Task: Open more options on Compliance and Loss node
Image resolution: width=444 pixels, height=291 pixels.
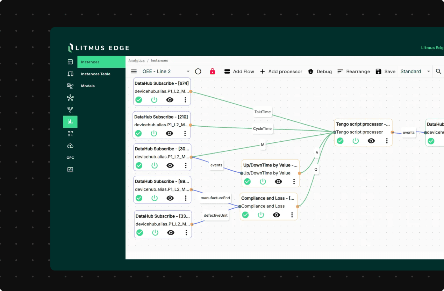Action: coord(292,215)
